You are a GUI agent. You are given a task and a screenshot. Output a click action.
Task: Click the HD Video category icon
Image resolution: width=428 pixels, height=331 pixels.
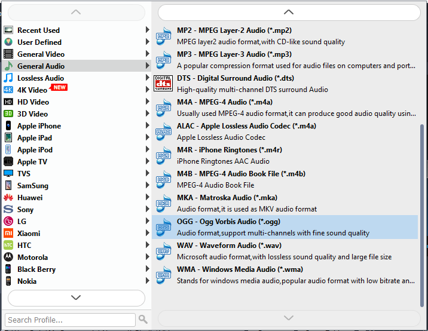(x=8, y=102)
